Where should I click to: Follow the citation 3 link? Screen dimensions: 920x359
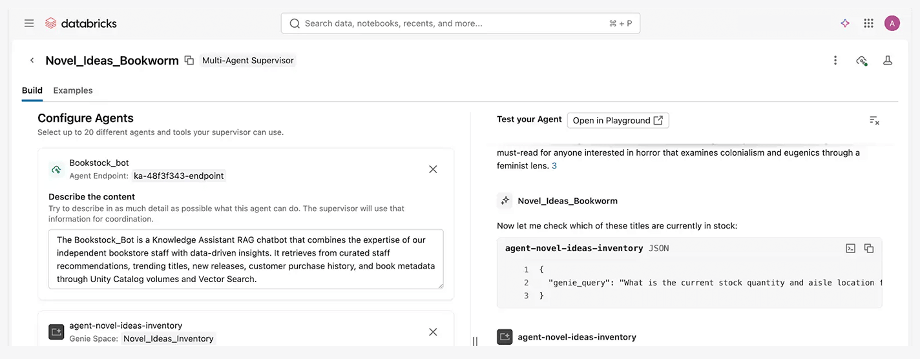pos(554,166)
